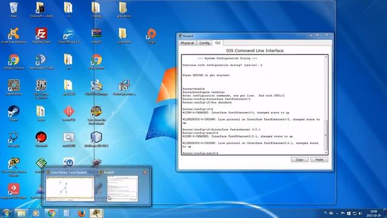The image size is (387, 218).
Task: Select the OpenOffice desktop icon
Action: pyautogui.click(x=68, y=36)
